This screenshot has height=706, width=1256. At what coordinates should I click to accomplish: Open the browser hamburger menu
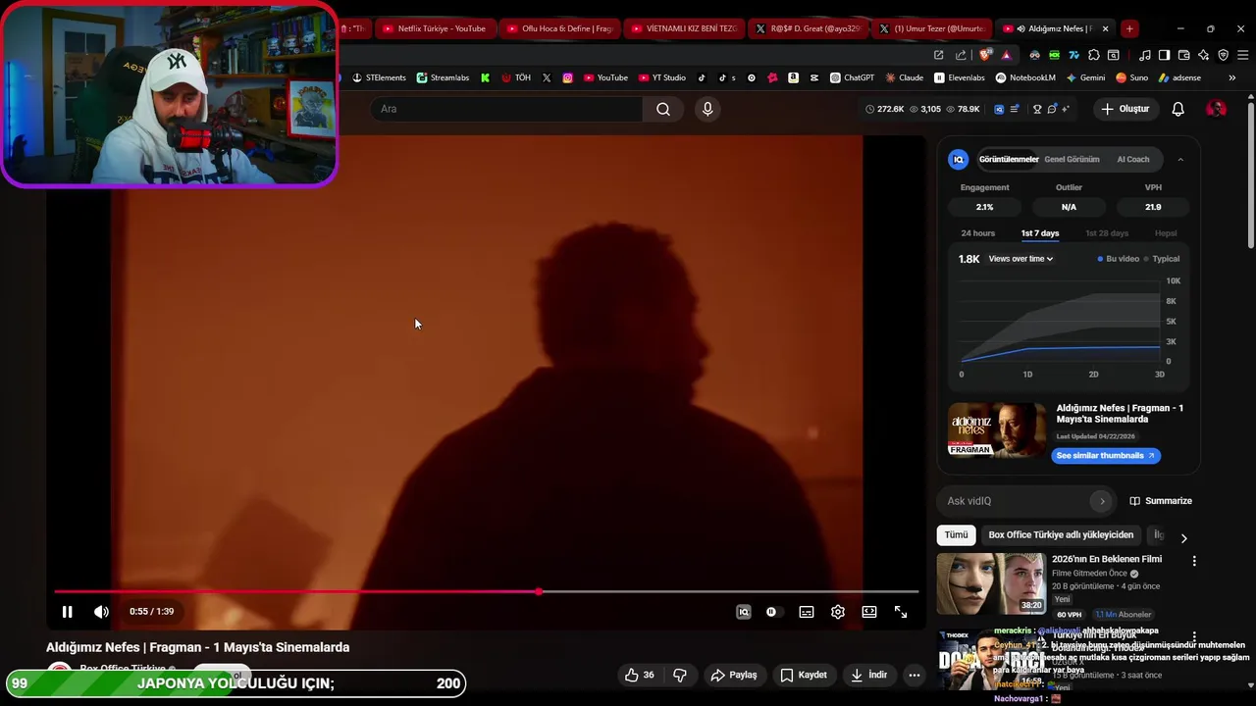pyautogui.click(x=1241, y=55)
